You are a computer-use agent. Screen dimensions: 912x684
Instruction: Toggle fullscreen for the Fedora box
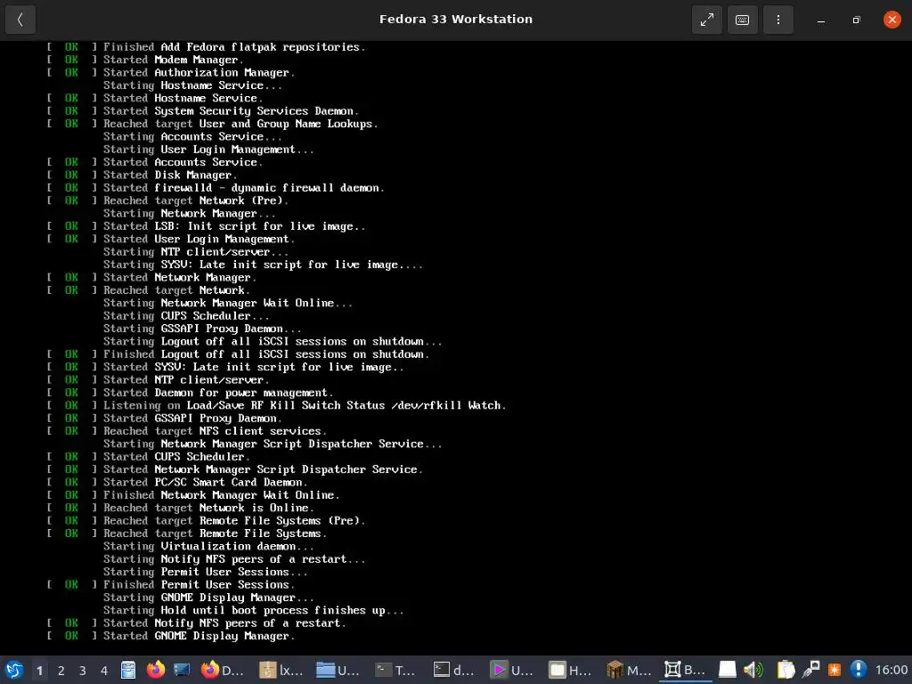tap(706, 20)
